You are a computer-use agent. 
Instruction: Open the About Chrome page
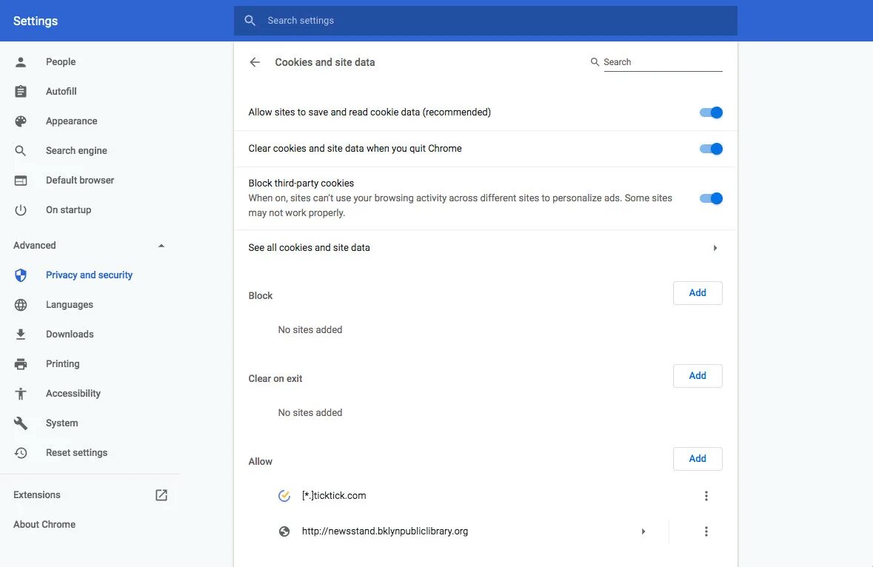44,525
